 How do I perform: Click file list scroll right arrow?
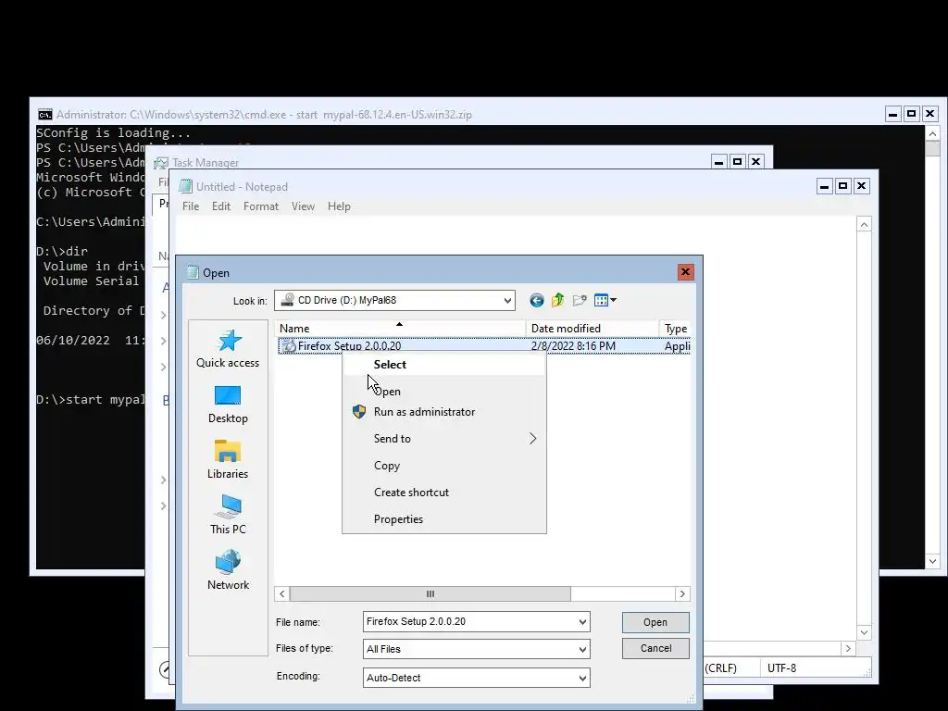tap(682, 593)
